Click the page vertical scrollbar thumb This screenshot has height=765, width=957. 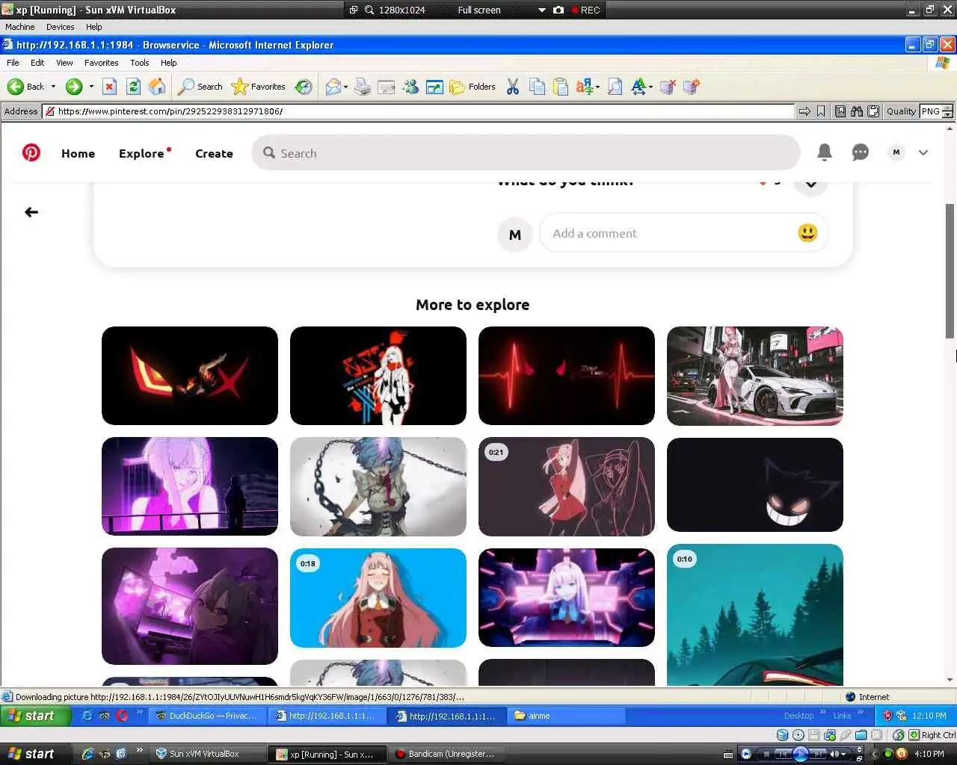(x=950, y=271)
